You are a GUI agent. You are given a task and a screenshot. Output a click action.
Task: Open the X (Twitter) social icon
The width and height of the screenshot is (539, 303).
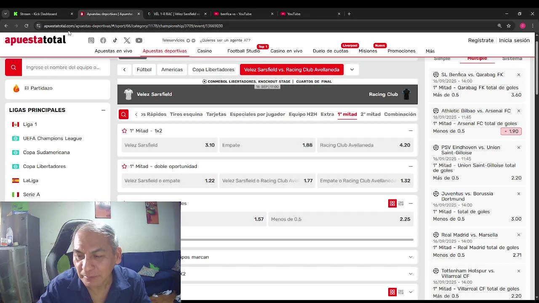pyautogui.click(x=127, y=40)
